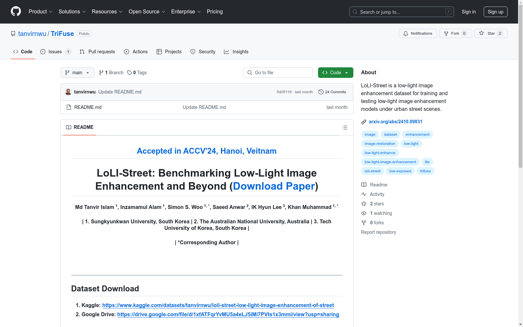Focus the Go to file input
The height and width of the screenshot is (327, 523).
278,73
